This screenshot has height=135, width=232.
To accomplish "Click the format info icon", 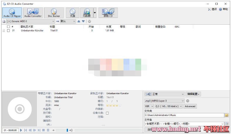I will [x=188, y=101].
